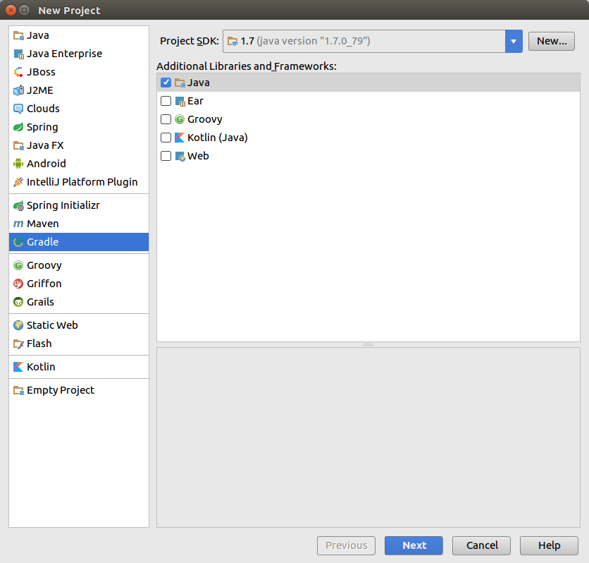Select the Gradle icon in sidebar

click(x=18, y=242)
